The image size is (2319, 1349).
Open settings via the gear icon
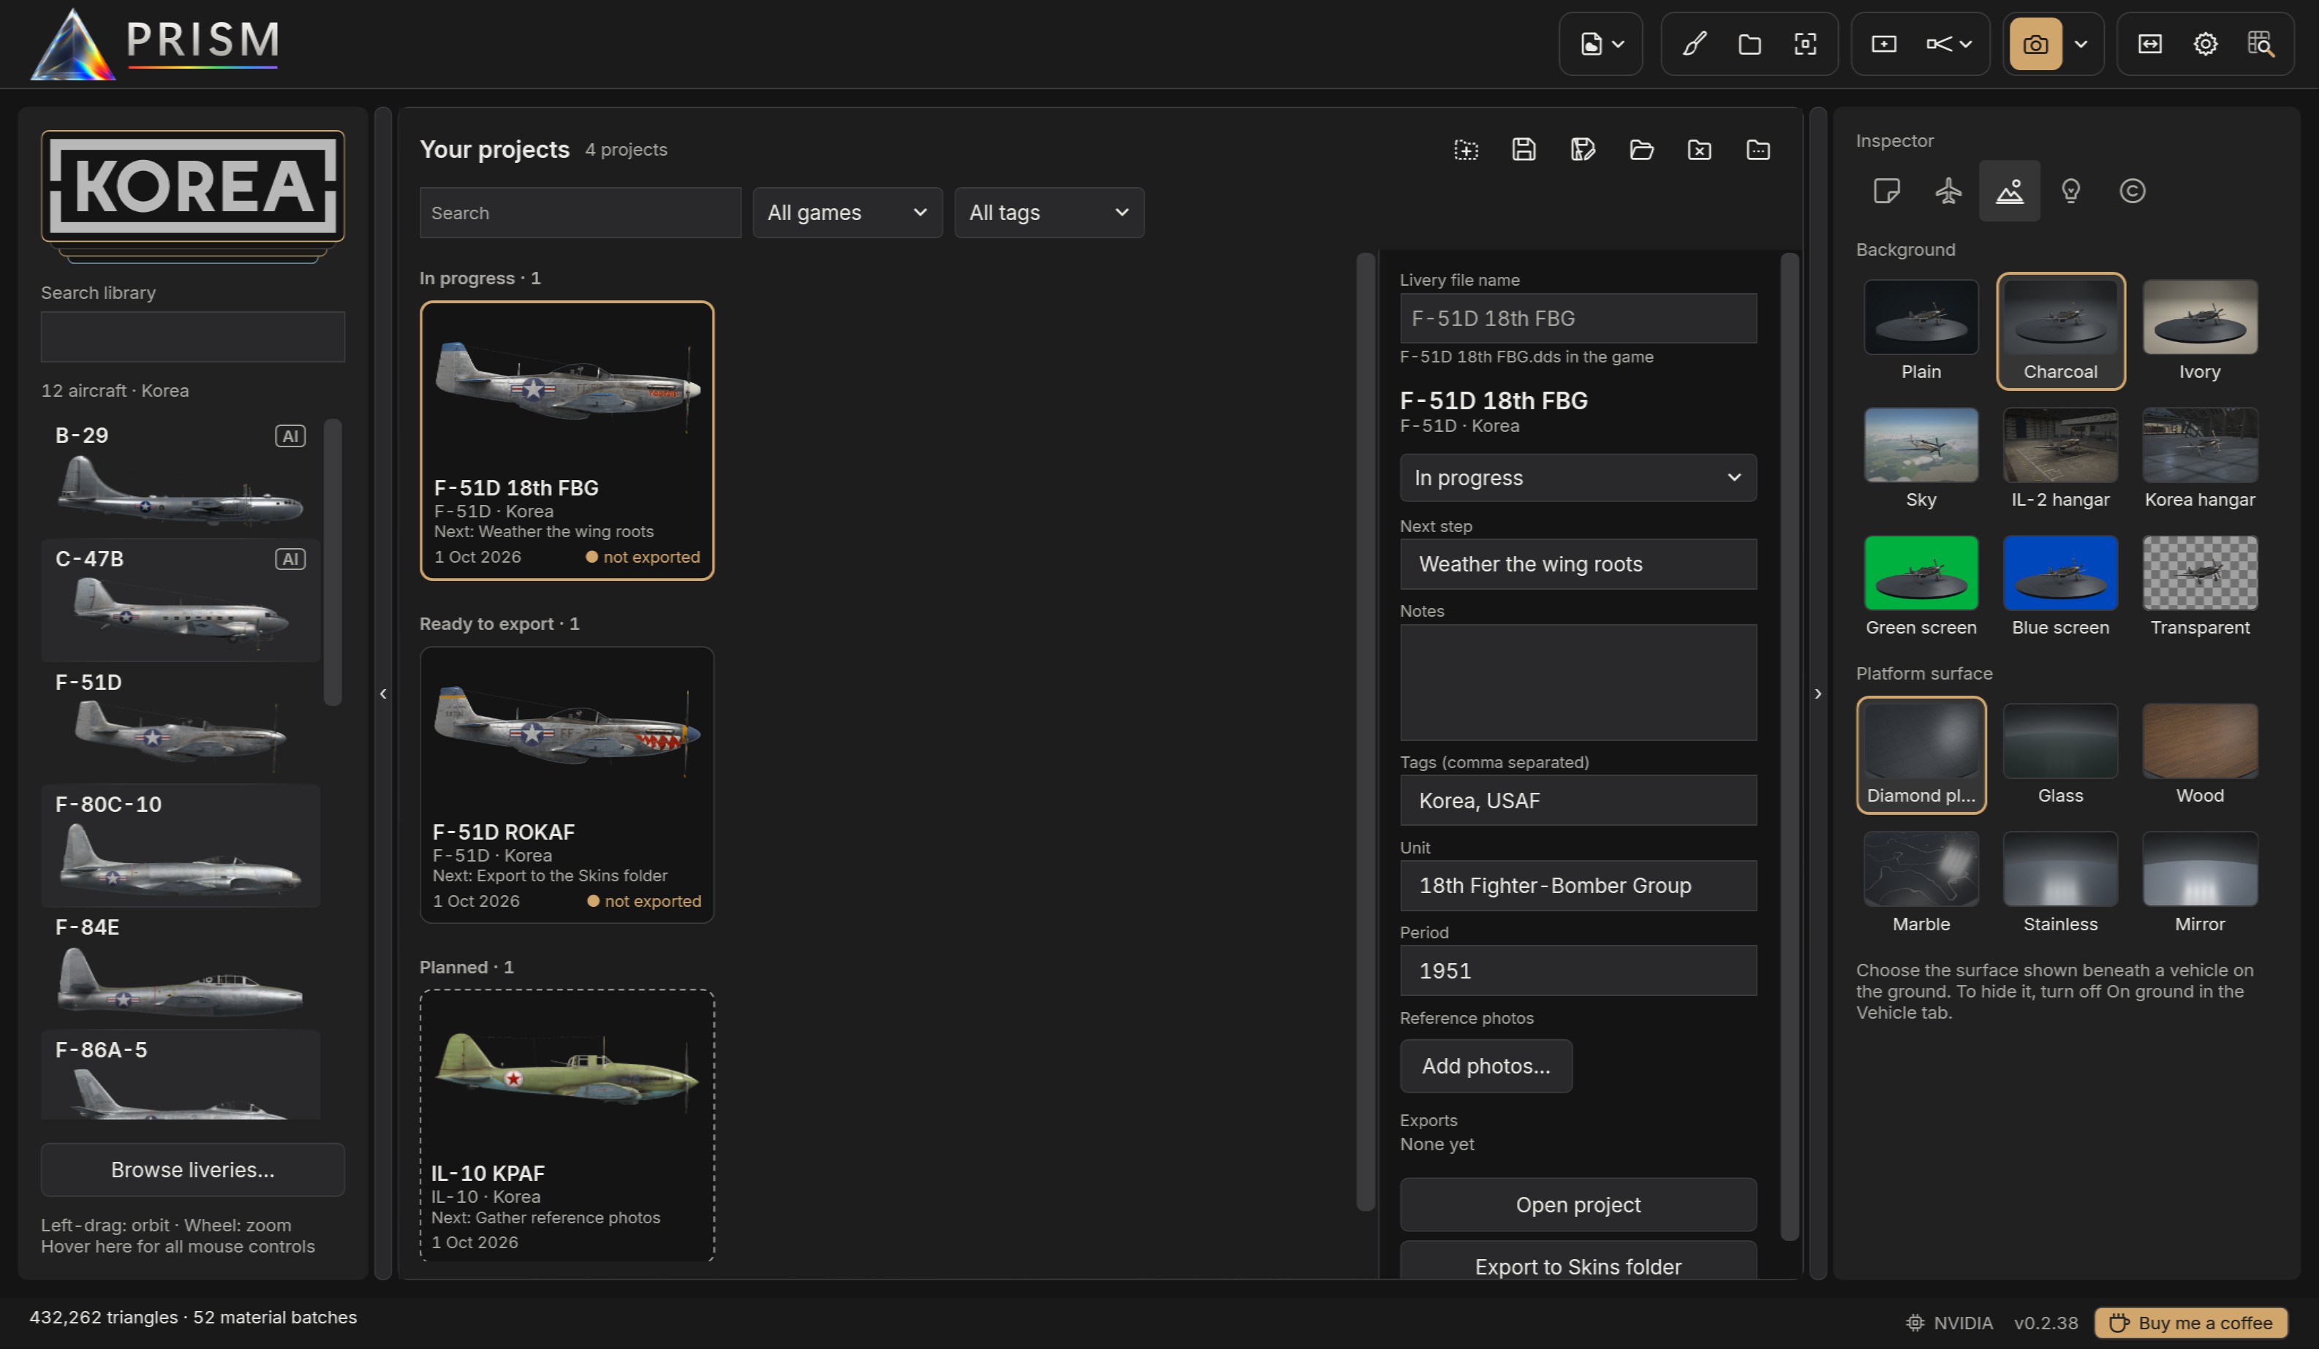2205,44
